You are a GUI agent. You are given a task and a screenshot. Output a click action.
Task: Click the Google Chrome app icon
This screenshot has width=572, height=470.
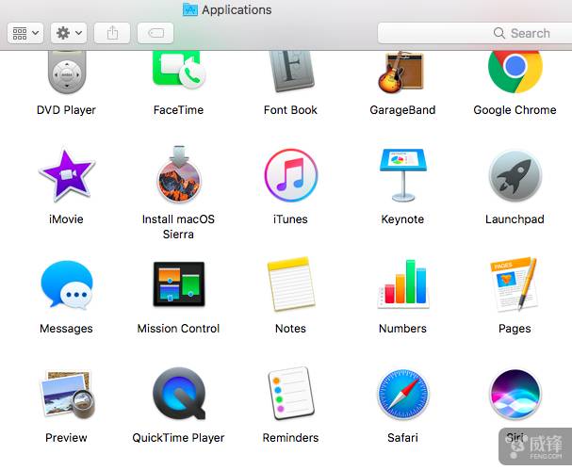515,71
